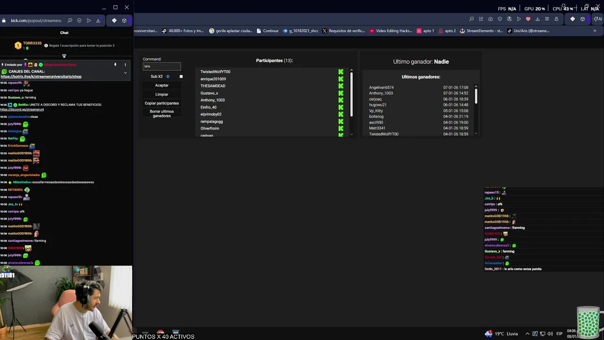Open the '40.000+ Fotos y Im...' bookmark

(183, 31)
